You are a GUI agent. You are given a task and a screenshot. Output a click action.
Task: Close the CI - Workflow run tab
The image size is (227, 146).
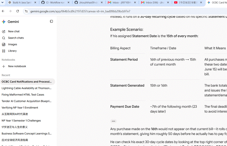tap(68, 3)
